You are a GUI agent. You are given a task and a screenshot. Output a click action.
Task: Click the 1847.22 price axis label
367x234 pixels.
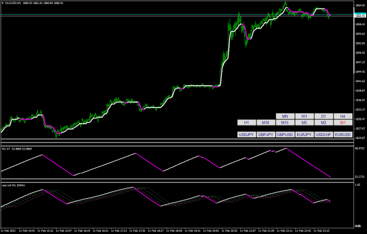pos(360,62)
